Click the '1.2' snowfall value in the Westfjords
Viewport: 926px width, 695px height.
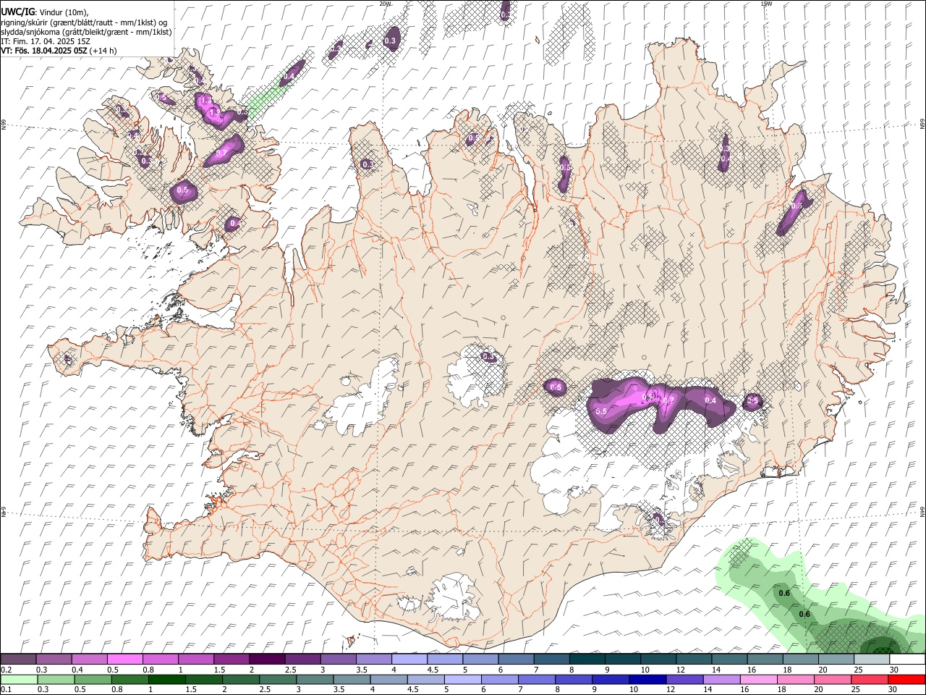(215, 114)
